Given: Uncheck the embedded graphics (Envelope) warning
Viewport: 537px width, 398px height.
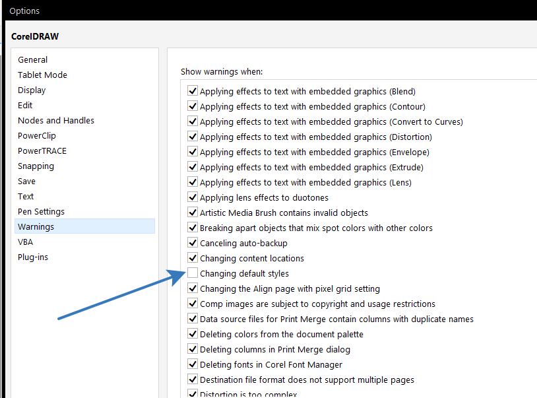Looking at the screenshot, I should (x=193, y=151).
